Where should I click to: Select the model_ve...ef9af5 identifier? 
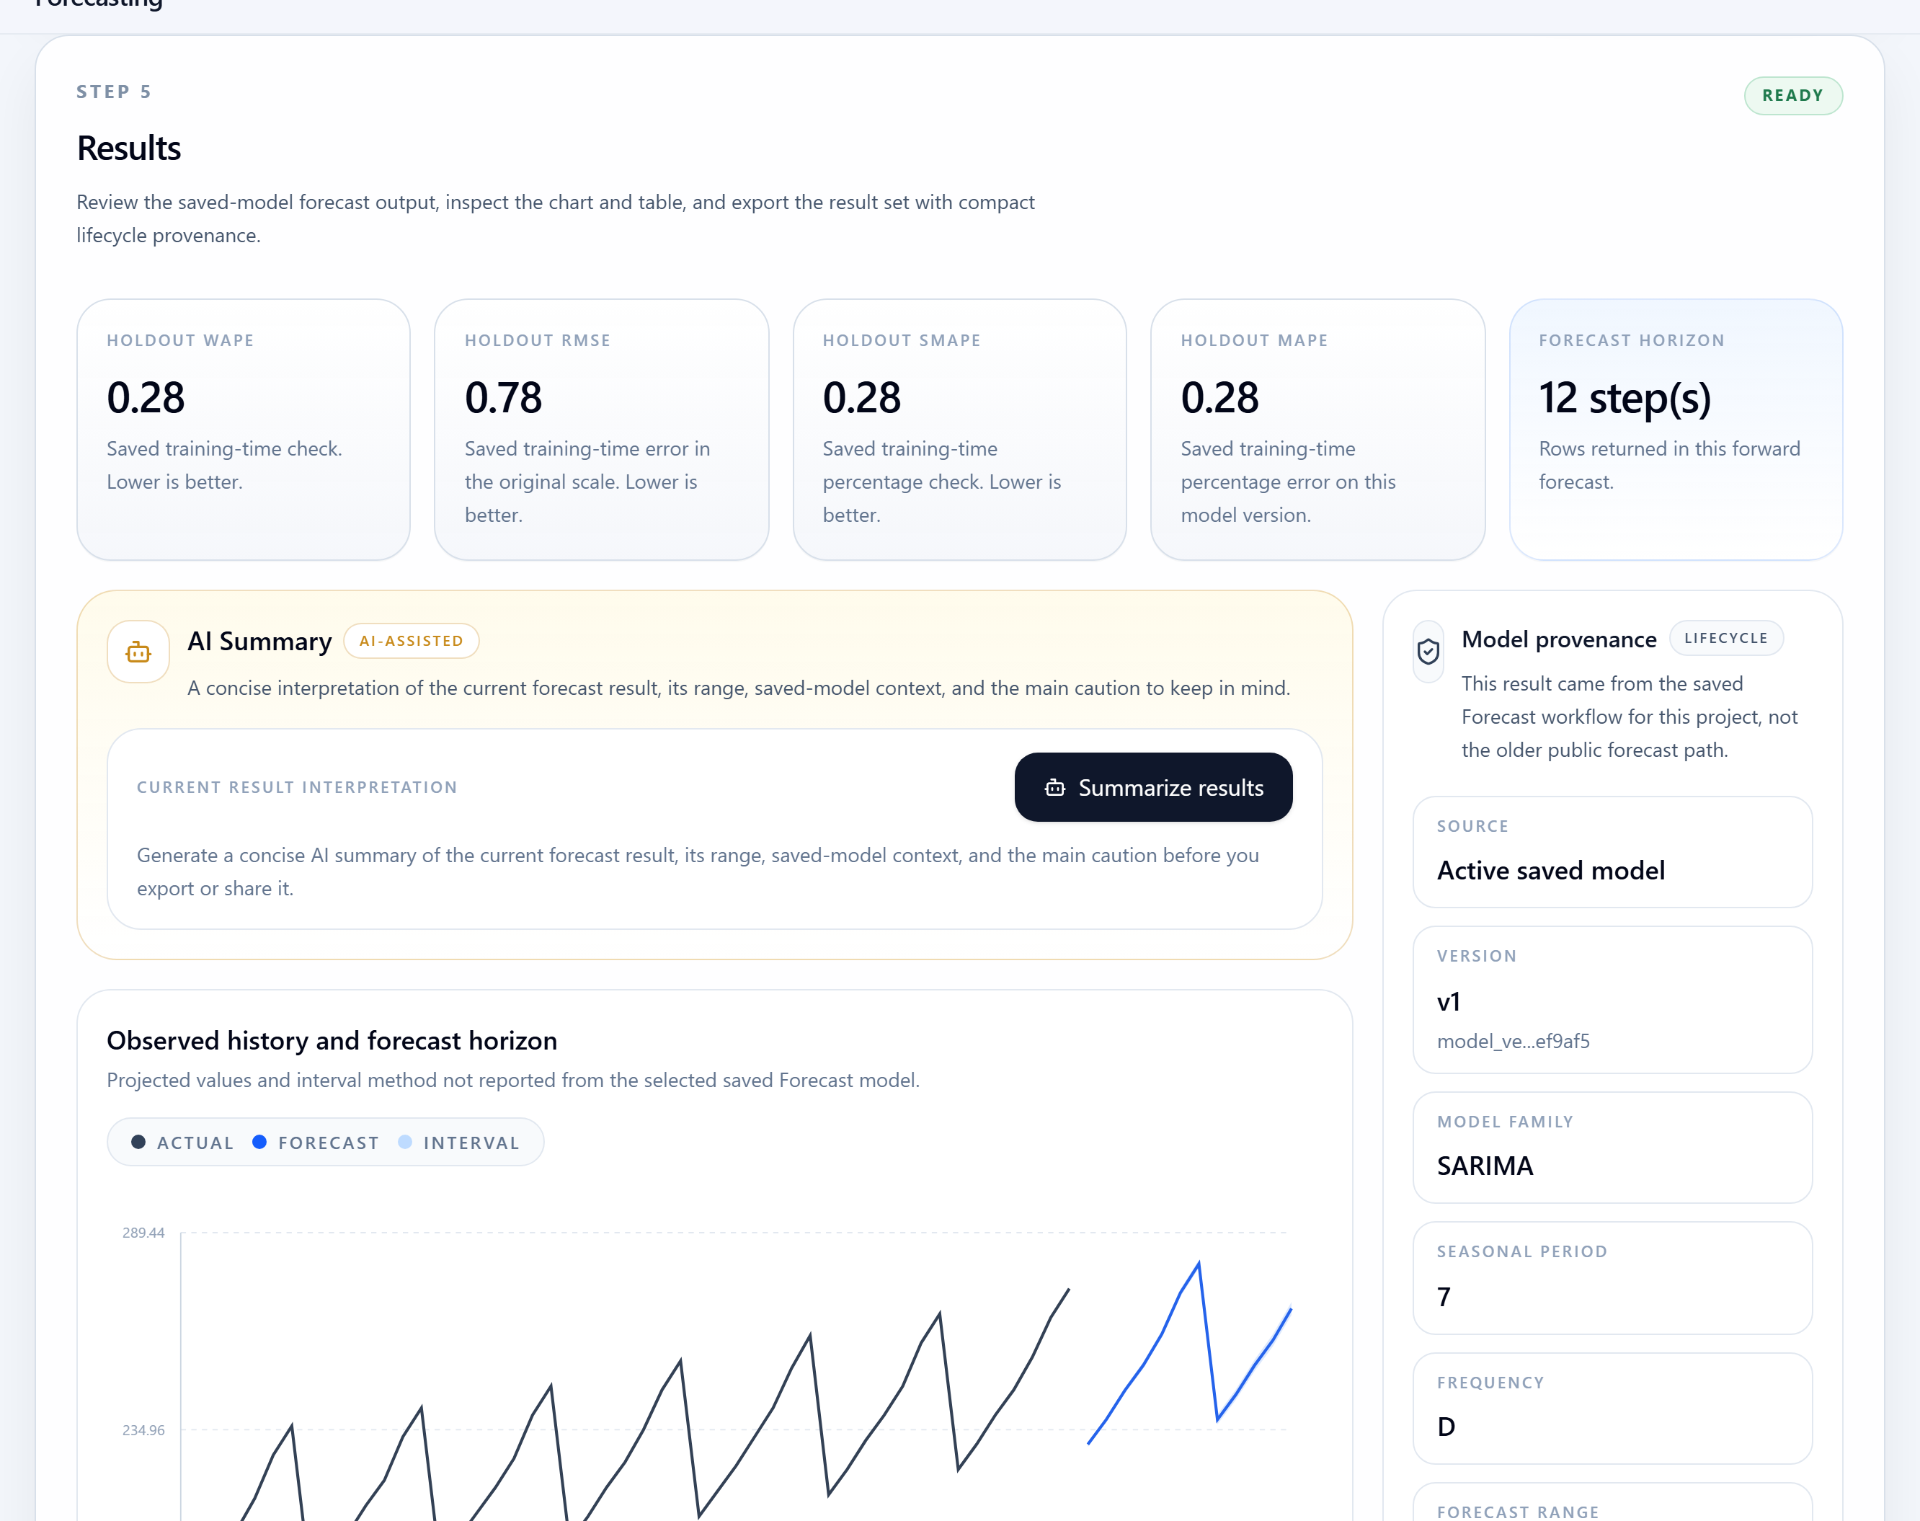pyautogui.click(x=1514, y=1041)
